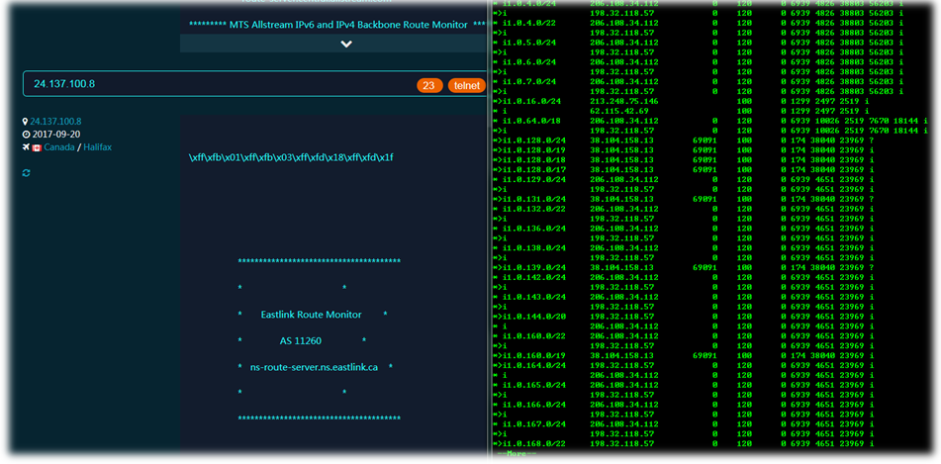Screen dimensions: 941x464
Task: Open the Canada country link
Action: point(59,147)
